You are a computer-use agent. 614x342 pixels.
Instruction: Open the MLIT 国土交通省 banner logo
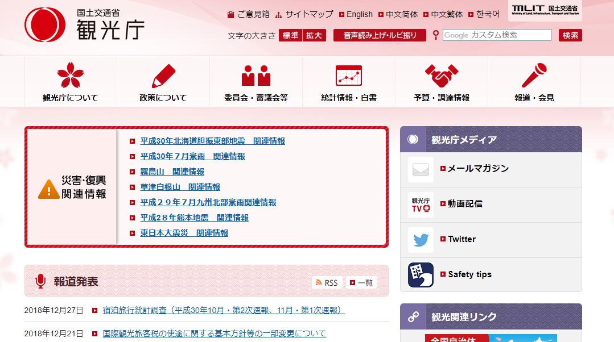tap(545, 10)
